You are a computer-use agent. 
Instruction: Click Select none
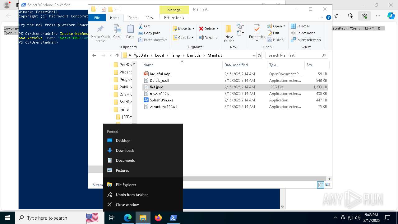pos(303,33)
